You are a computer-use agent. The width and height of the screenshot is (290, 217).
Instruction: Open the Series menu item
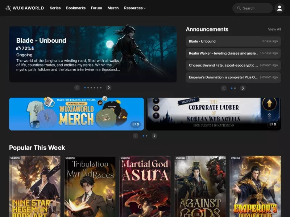55,8
